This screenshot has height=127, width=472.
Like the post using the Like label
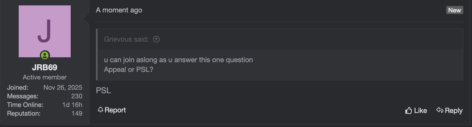pos(421,111)
